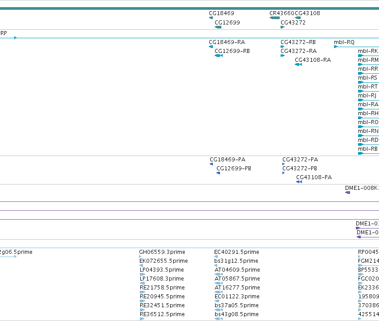Select EST bs31g12.5prime
Viewport: 379px width, 321px height.
pos(236,261)
